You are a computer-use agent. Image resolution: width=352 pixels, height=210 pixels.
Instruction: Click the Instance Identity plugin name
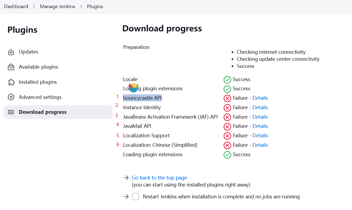click(142, 107)
